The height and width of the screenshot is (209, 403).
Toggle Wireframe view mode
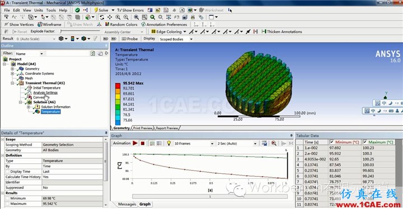[x=50, y=25]
